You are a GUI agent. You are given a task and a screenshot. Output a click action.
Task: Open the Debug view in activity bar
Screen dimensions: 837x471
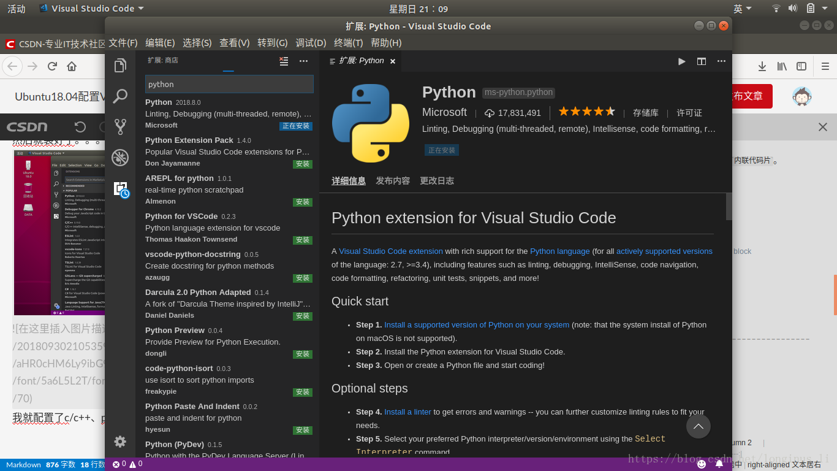point(120,158)
